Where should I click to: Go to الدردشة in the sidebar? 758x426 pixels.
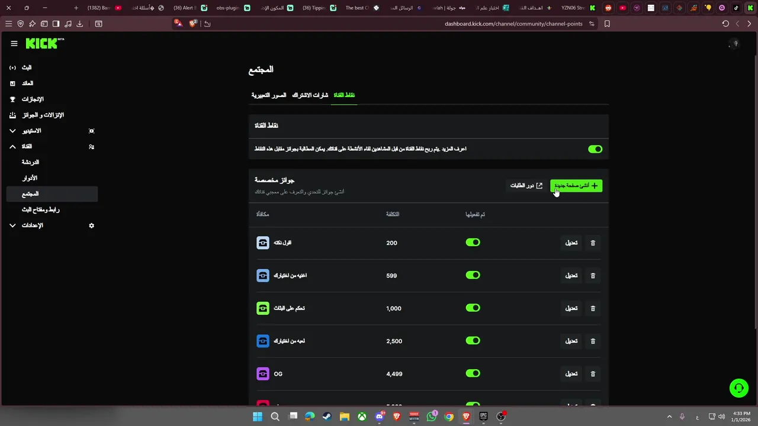pyautogui.click(x=30, y=162)
